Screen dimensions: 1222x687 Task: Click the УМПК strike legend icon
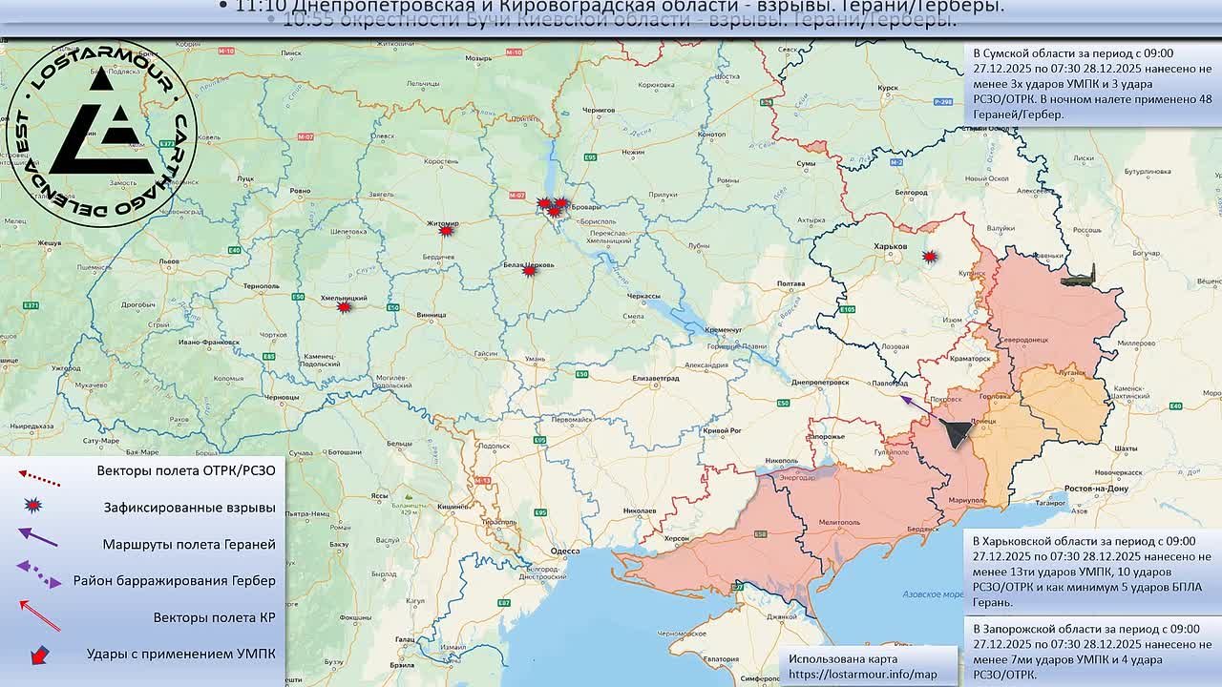(39, 655)
